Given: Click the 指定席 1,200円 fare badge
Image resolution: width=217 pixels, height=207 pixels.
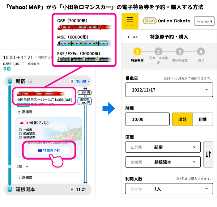Looking at the screenshot, I should [x=85, y=101].
